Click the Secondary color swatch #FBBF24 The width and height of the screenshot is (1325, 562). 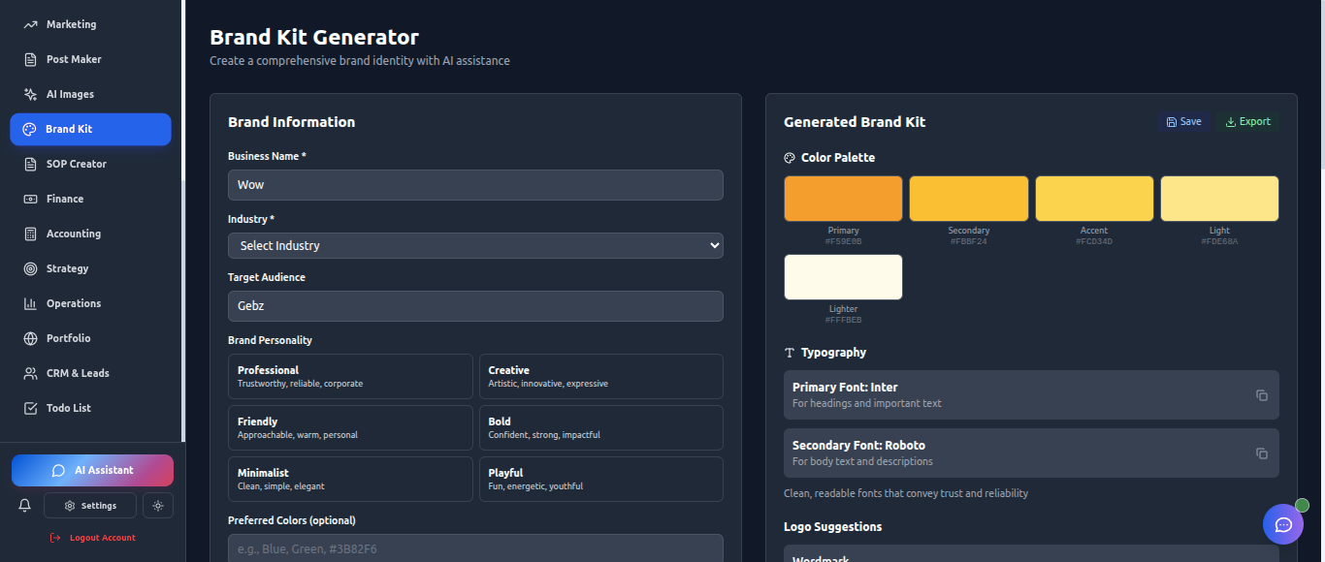point(968,199)
